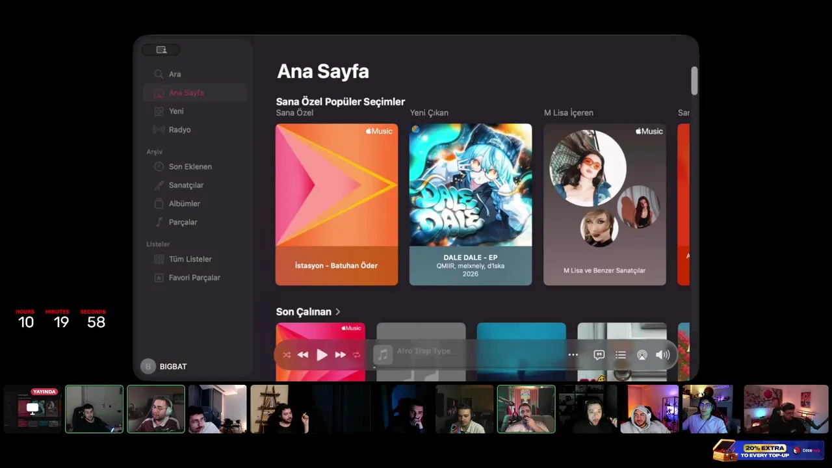
Task: Open Radyo in the sidebar
Action: (195, 130)
